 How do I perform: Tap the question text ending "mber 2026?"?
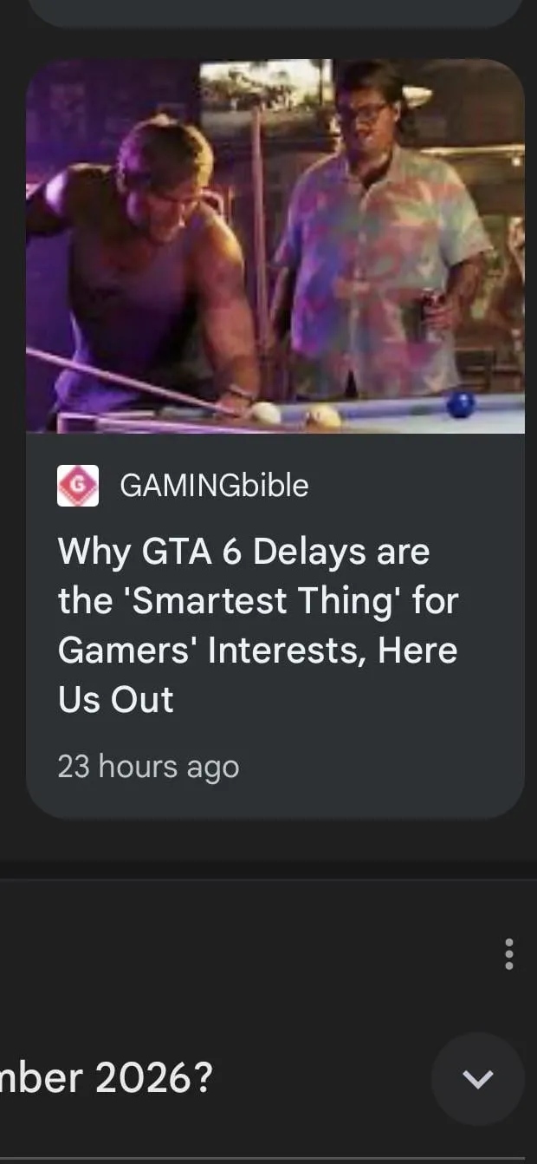click(107, 1079)
